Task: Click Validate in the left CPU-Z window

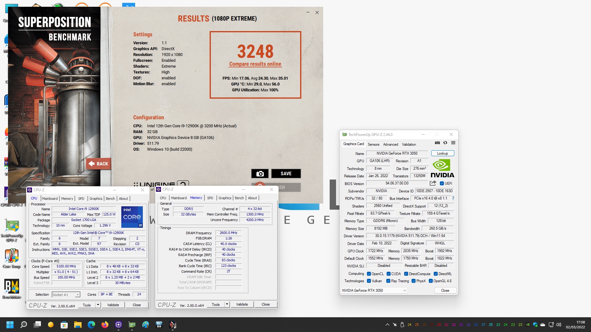Action: pos(113,305)
